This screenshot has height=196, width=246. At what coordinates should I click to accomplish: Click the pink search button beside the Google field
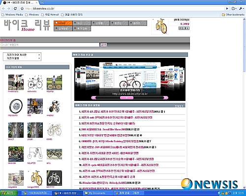pyautogui.click(x=103, y=45)
